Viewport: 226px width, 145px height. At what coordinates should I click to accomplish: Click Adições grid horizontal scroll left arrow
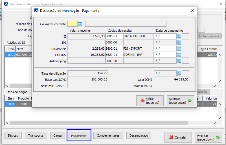7,86
